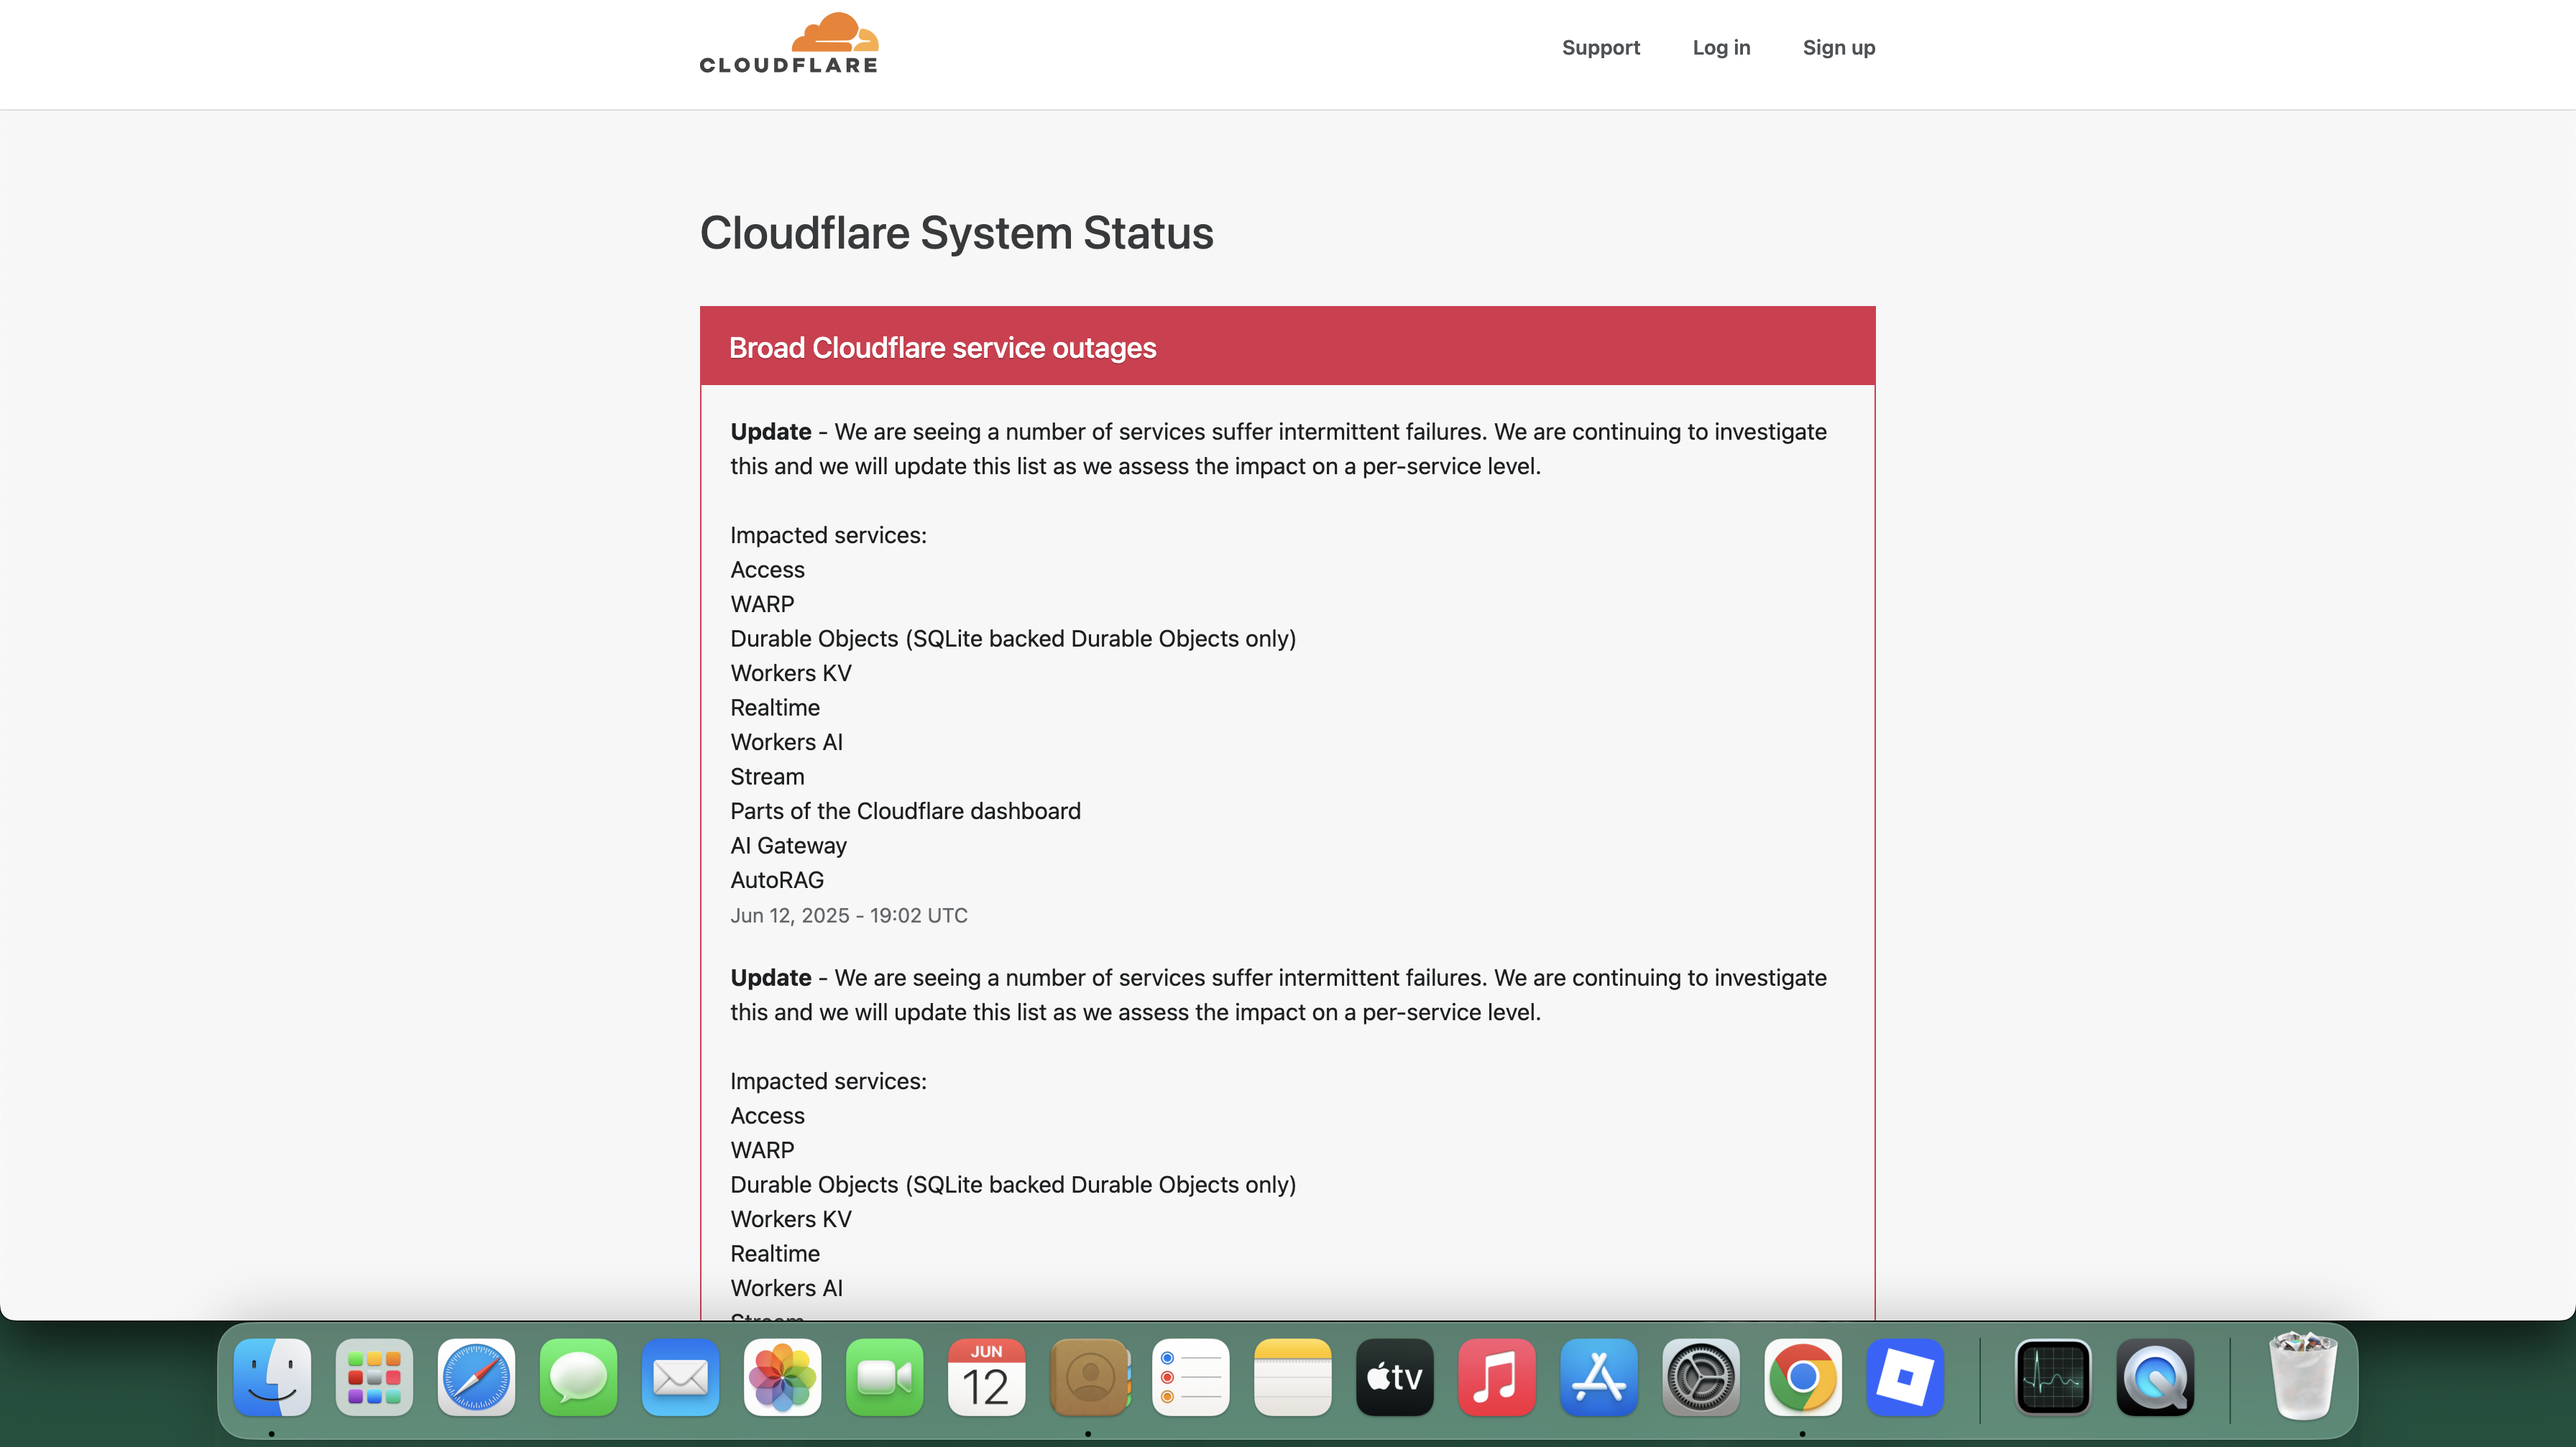2576x1447 pixels.
Task: Click the Cloudflare logo in the header
Action: (x=788, y=44)
